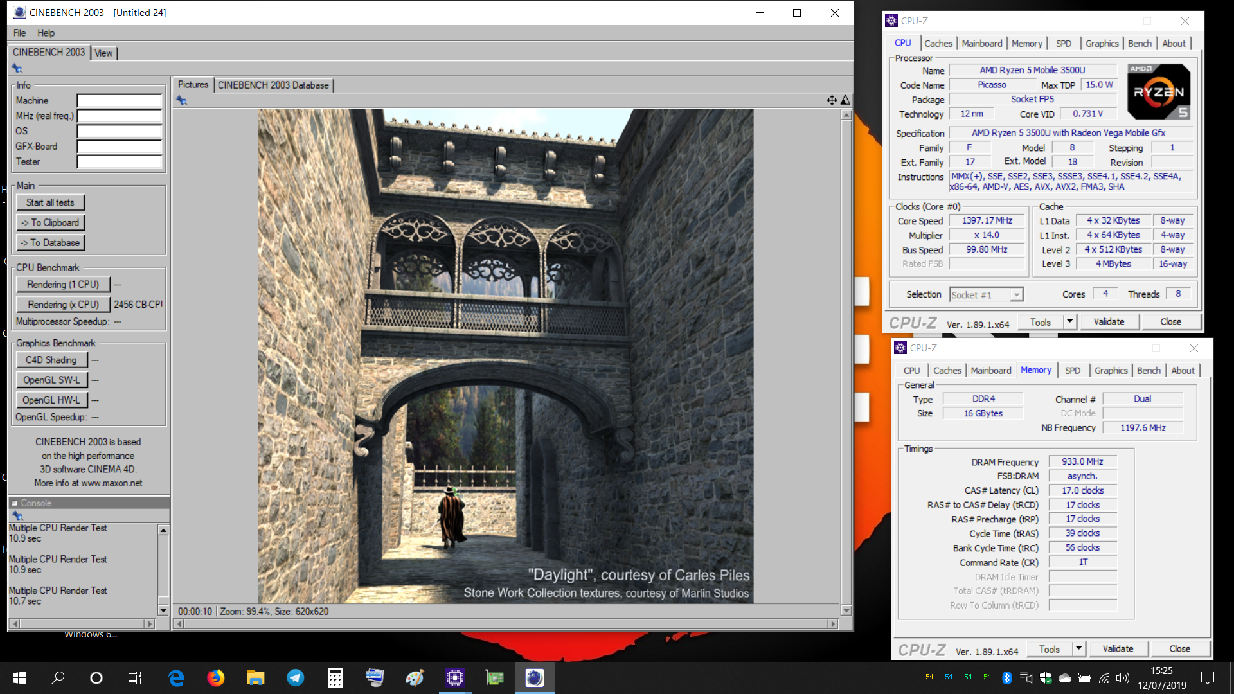Click the Start all tests button
The height and width of the screenshot is (694, 1234).
click(x=50, y=202)
